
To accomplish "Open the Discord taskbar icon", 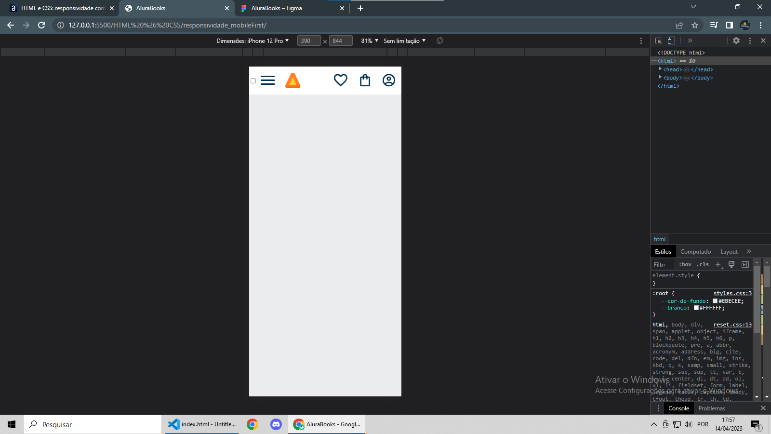I will pos(276,424).
